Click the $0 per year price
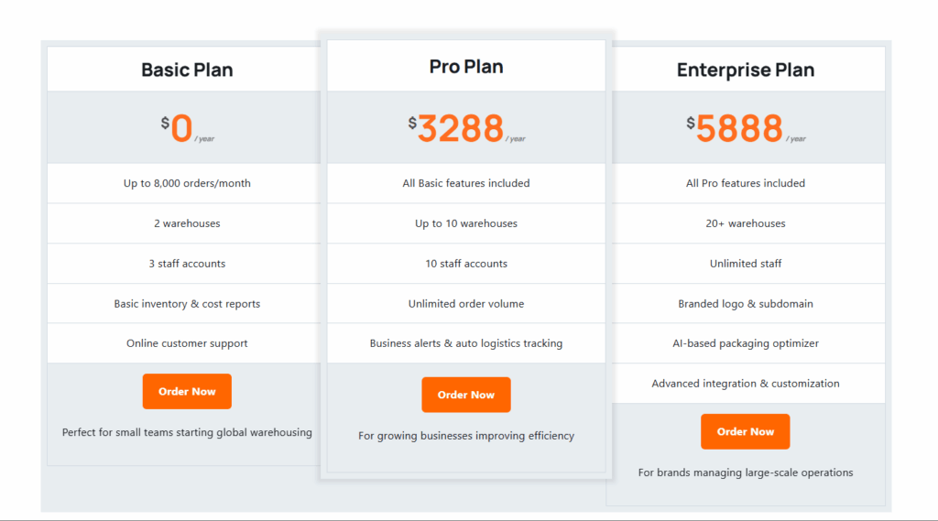 (x=182, y=129)
